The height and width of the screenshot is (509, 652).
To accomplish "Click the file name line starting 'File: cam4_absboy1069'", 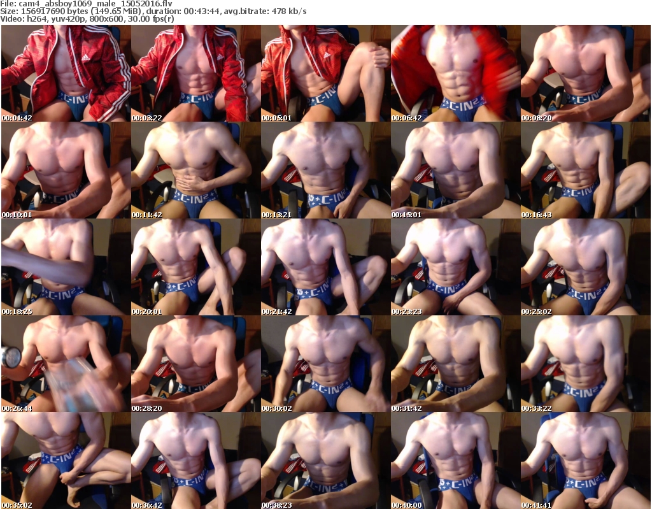I will [x=86, y=4].
